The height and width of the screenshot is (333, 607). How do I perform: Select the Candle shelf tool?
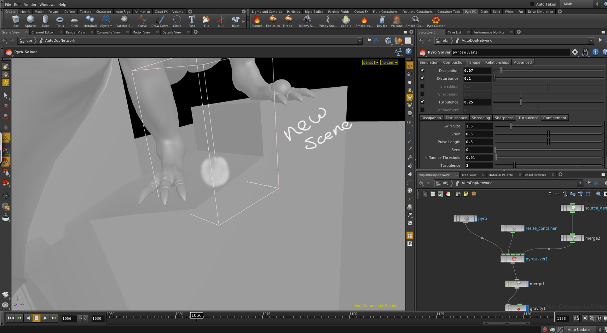click(x=346, y=21)
